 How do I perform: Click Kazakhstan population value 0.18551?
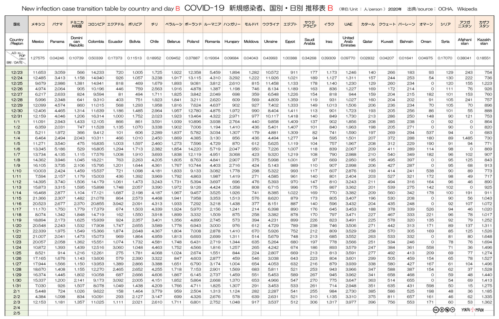pyautogui.click(x=484, y=58)
